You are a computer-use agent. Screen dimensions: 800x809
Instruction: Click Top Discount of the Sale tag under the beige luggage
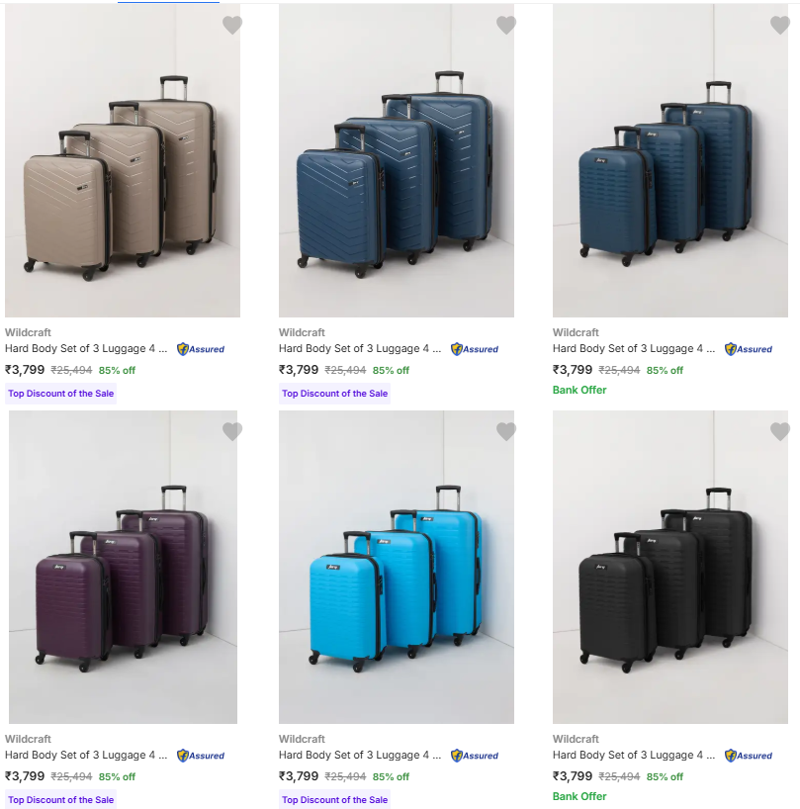61,394
